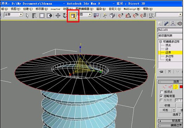
Task: Toggle the Show End Result icon
Action: click(x=169, y=71)
